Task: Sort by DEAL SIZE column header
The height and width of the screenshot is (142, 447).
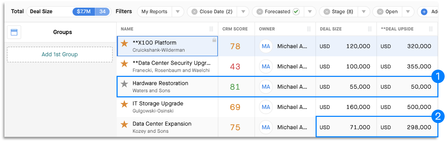Action: tap(331, 29)
